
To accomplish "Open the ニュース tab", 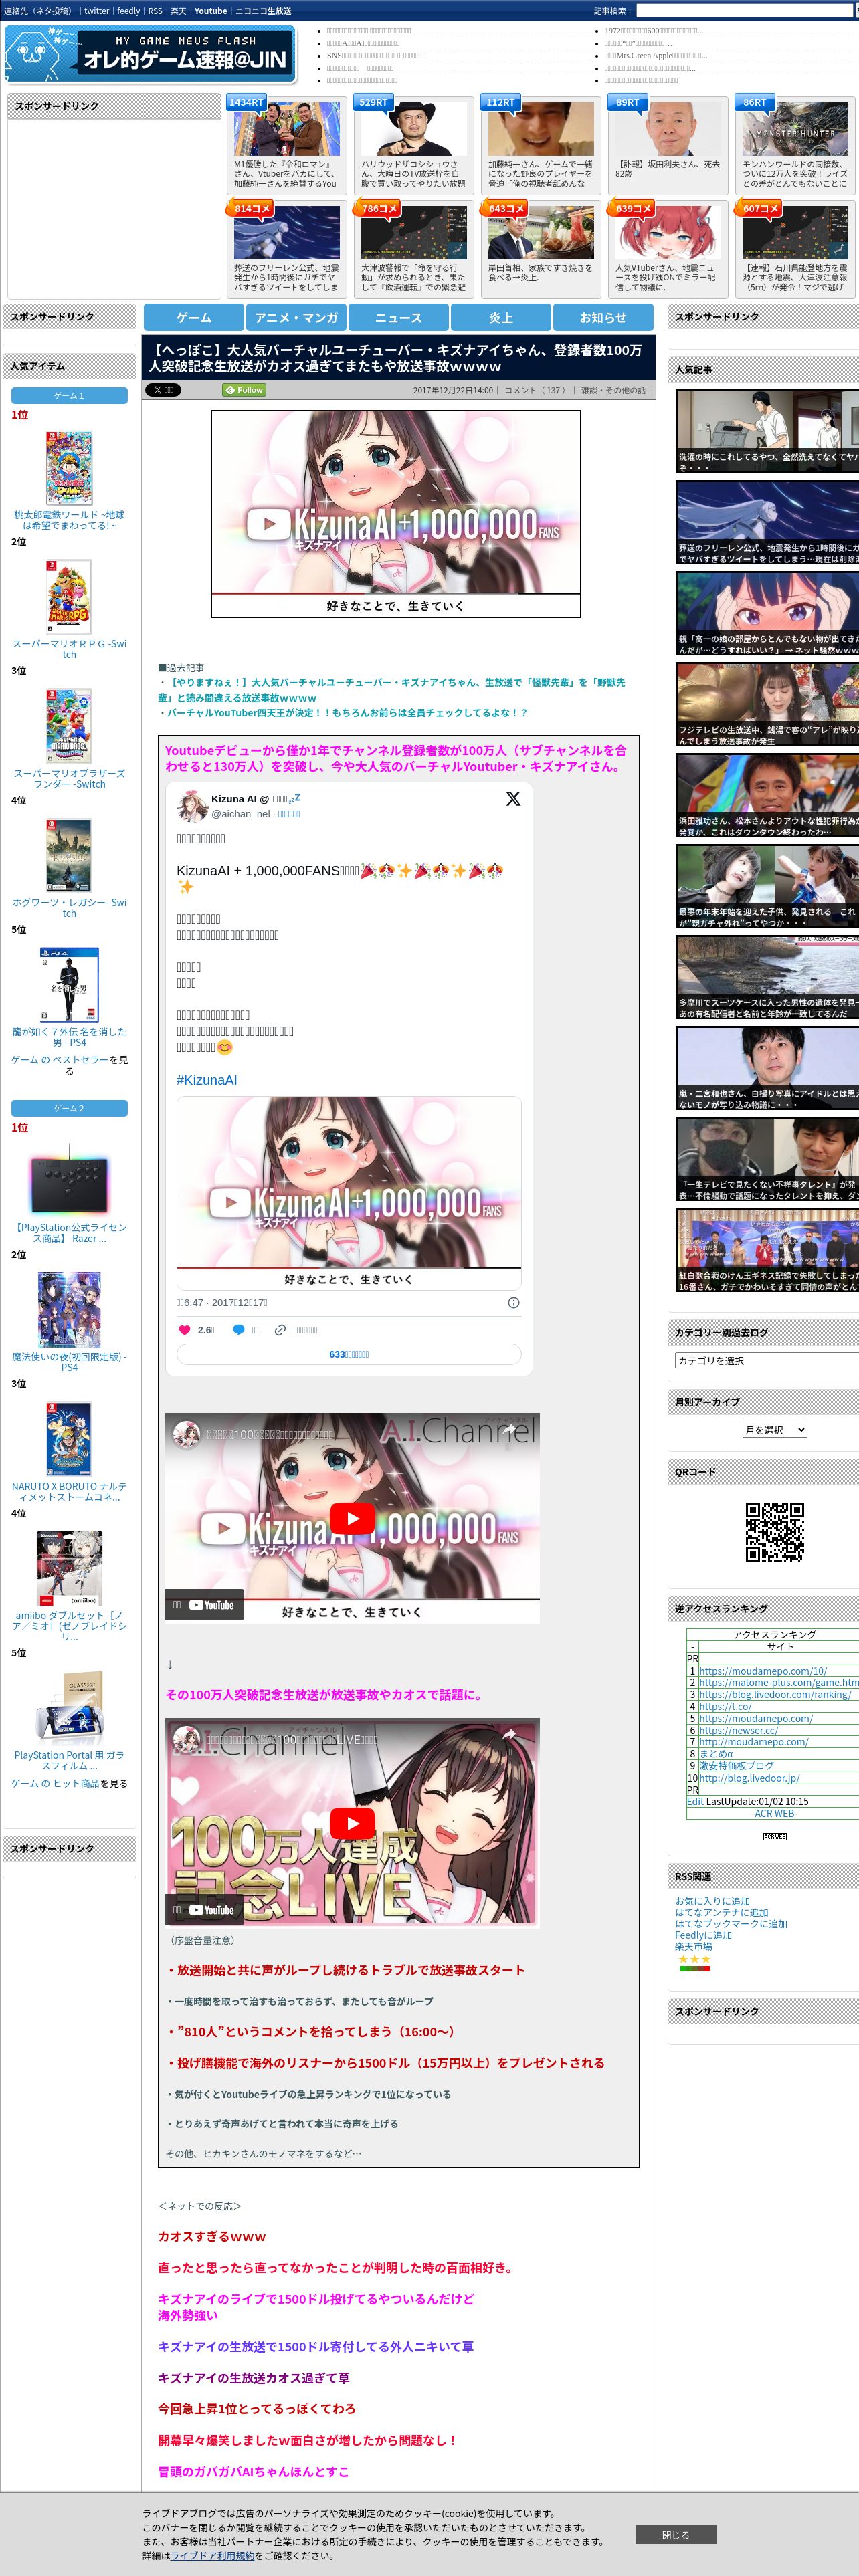I will coord(398,318).
